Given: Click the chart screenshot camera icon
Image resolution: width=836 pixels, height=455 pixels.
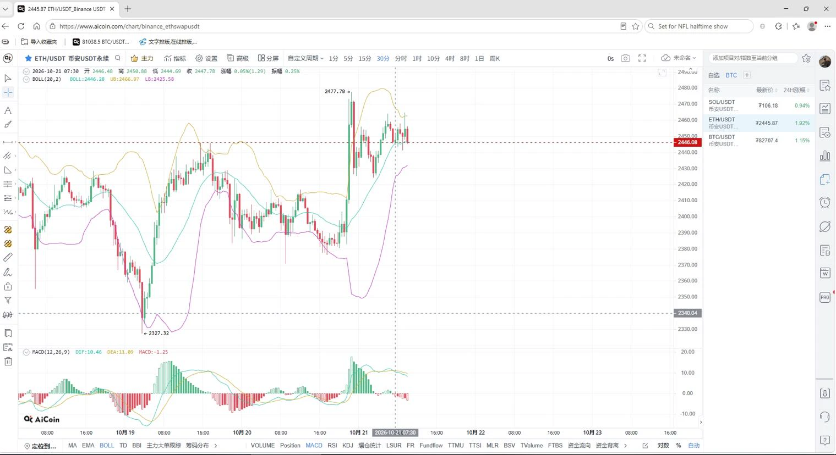Looking at the screenshot, I should pos(625,58).
